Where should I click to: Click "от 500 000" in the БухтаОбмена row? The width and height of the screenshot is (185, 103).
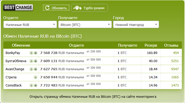94,60
